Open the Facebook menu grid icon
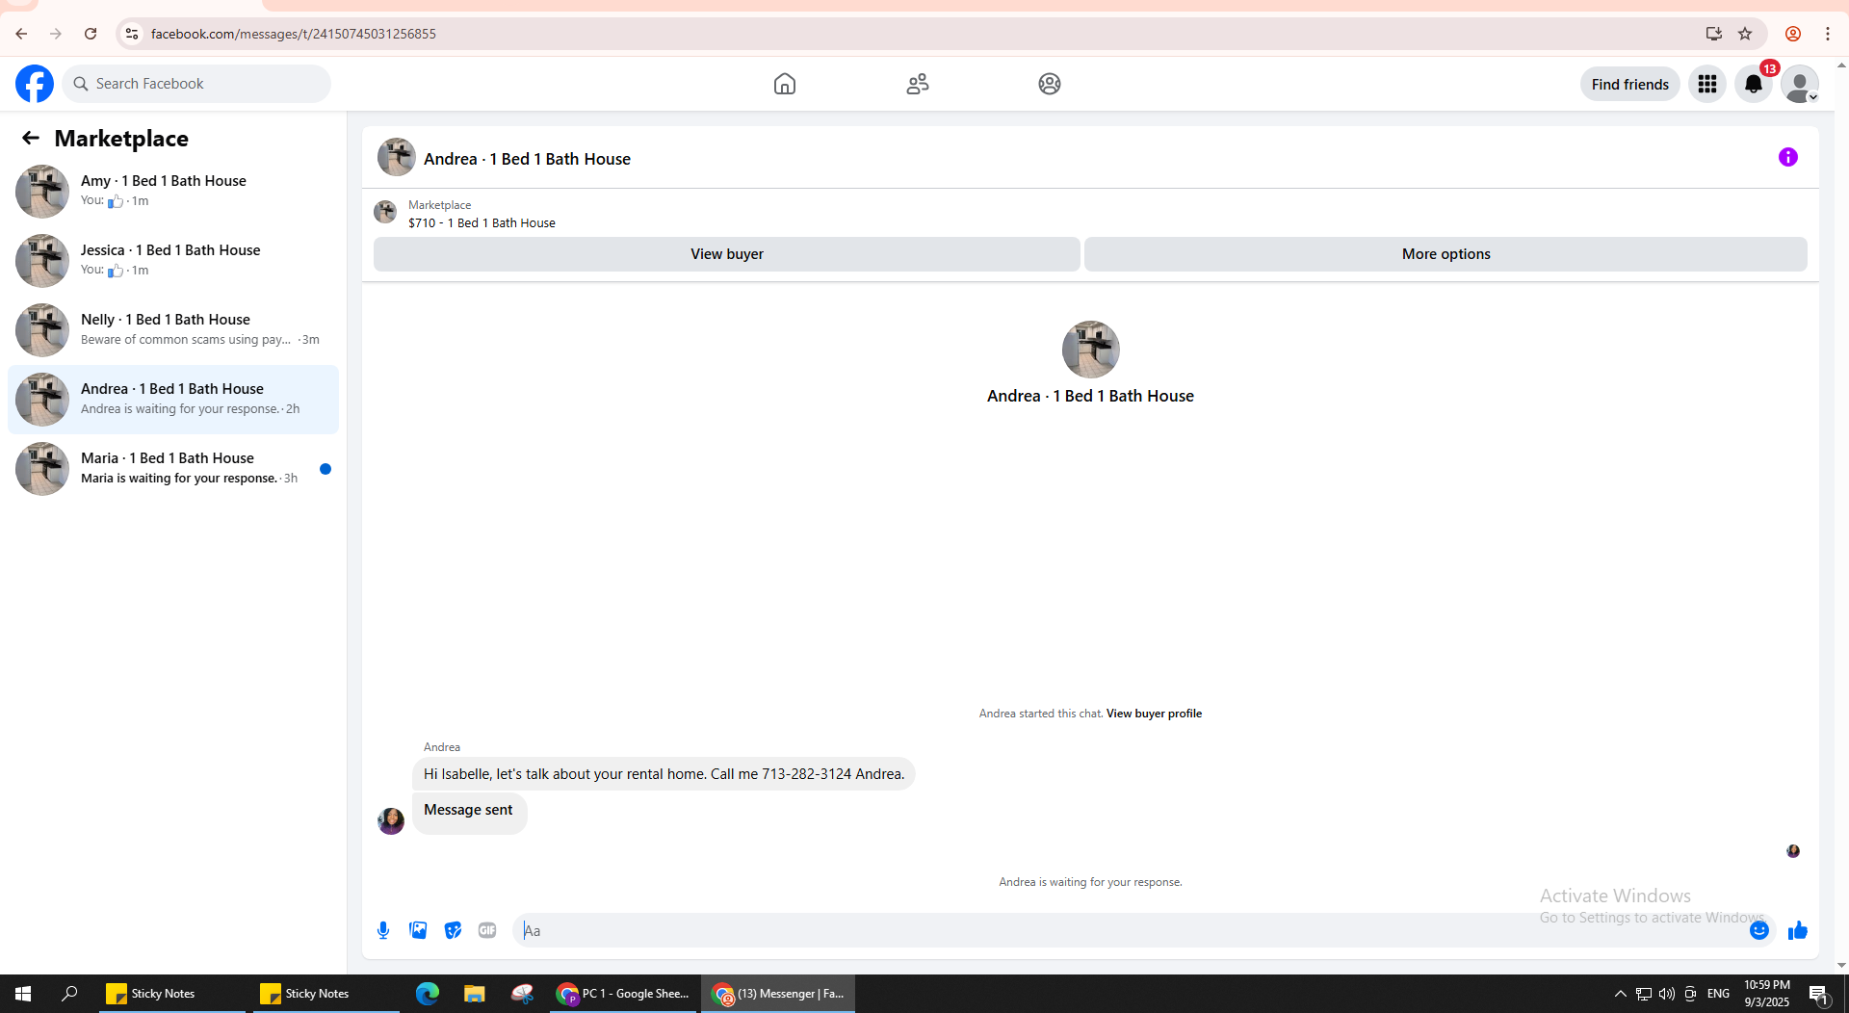The image size is (1849, 1013). click(1707, 84)
